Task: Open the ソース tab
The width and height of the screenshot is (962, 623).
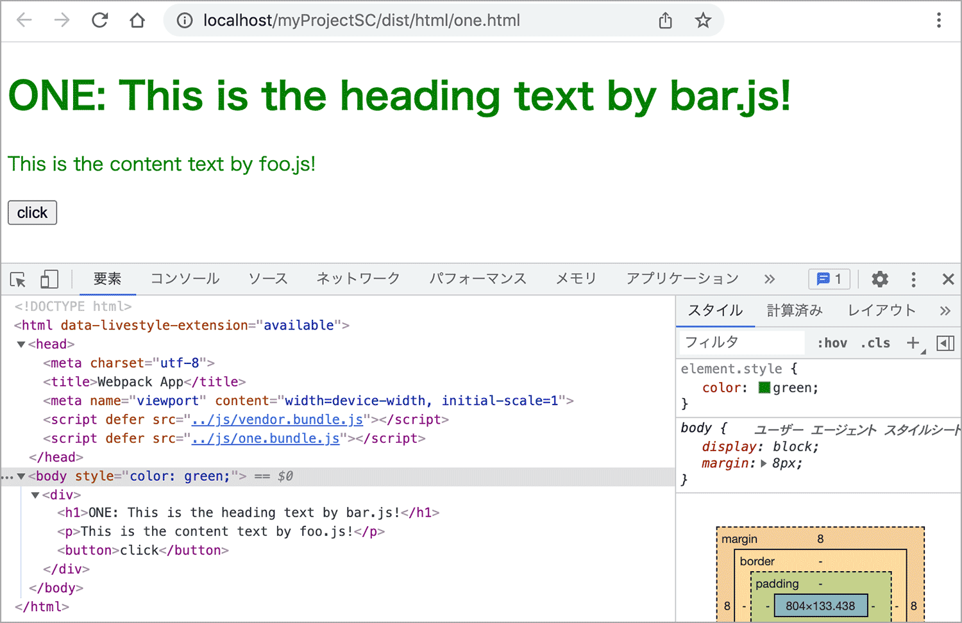Action: pos(268,279)
